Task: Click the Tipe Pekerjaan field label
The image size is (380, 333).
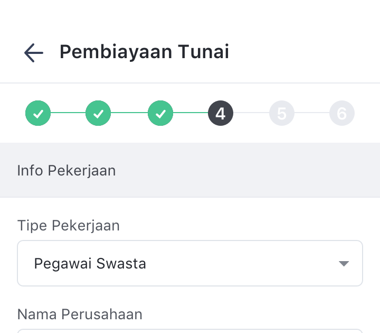Action: pyautogui.click(x=69, y=226)
